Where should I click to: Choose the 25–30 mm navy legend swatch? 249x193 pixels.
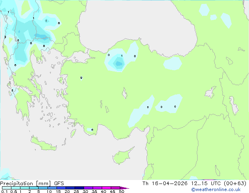tap(79, 188)
